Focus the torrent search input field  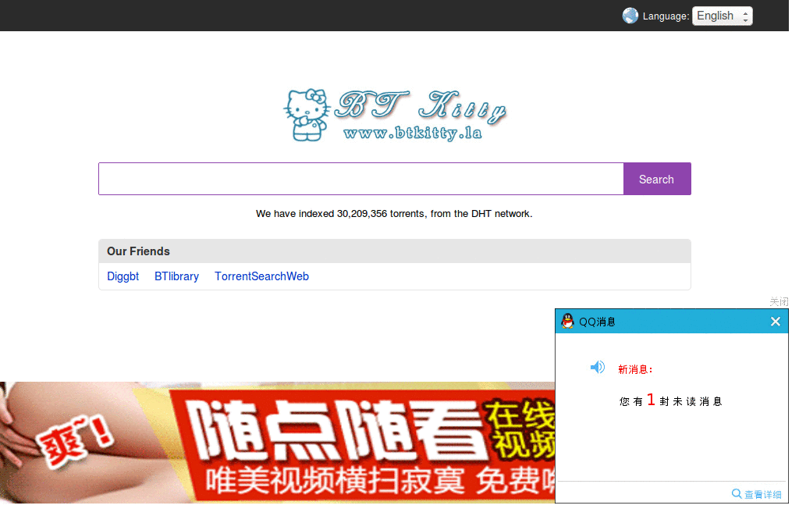(360, 179)
